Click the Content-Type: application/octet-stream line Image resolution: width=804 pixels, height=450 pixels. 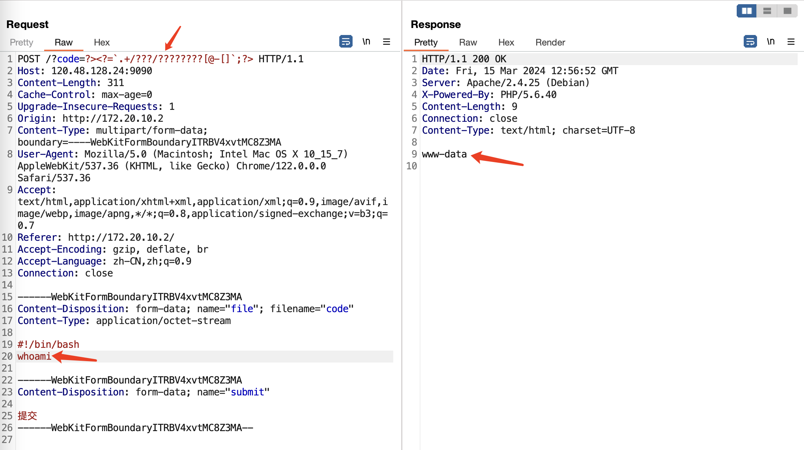pyautogui.click(x=124, y=321)
